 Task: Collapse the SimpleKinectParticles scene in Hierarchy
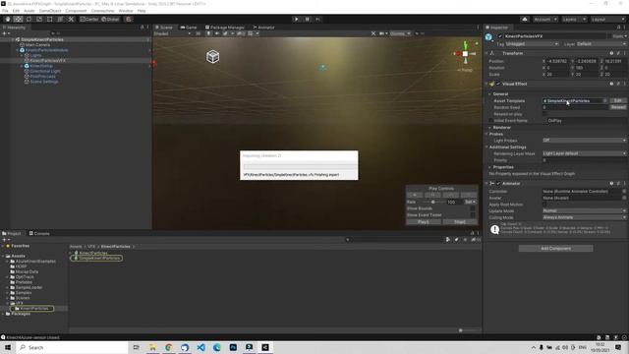click(13, 39)
